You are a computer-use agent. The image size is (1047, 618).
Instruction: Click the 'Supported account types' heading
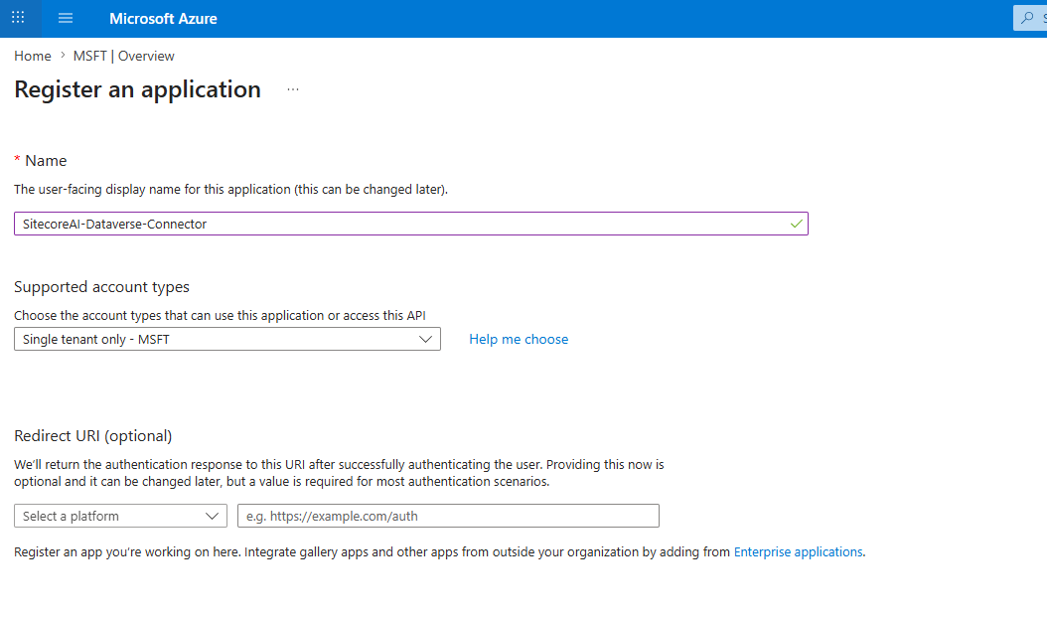coord(101,286)
